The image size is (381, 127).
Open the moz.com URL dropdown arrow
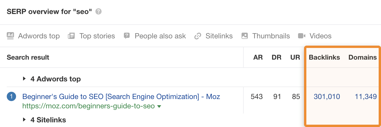[x=159, y=106]
